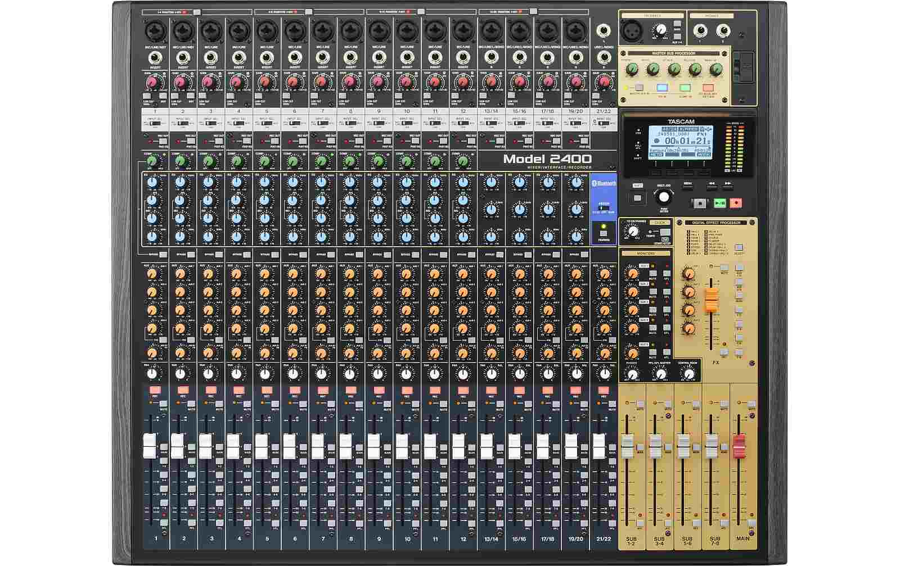900x566 pixels.
Task: Click the MULTI JOG dial
Action: click(x=664, y=197)
